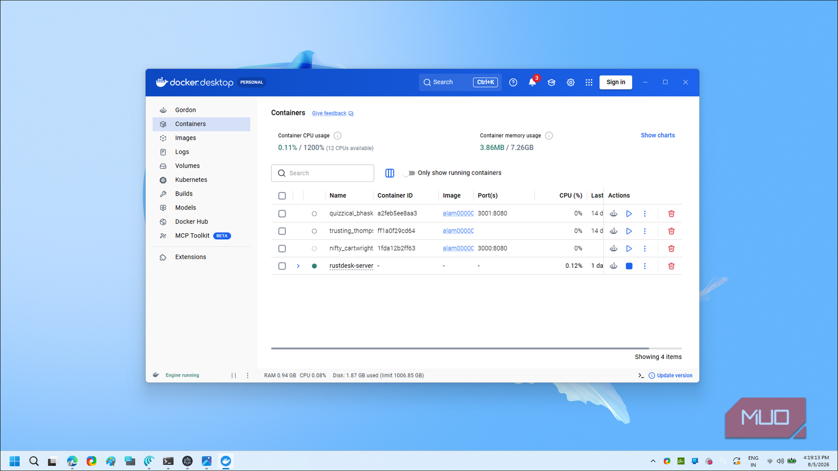Open the Windows Start button
The height and width of the screenshot is (471, 838).
click(15, 461)
